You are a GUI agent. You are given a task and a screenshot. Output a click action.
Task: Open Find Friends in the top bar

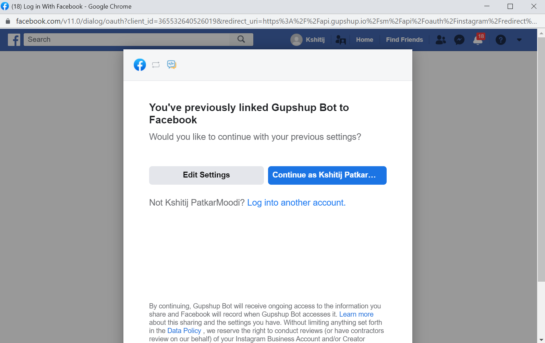404,40
